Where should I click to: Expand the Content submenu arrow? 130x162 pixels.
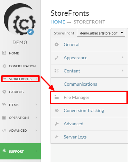click(x=123, y=71)
